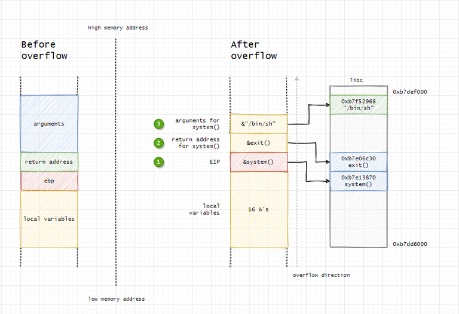Click the red ebp block
This screenshot has width=459, height=314.
click(49, 181)
